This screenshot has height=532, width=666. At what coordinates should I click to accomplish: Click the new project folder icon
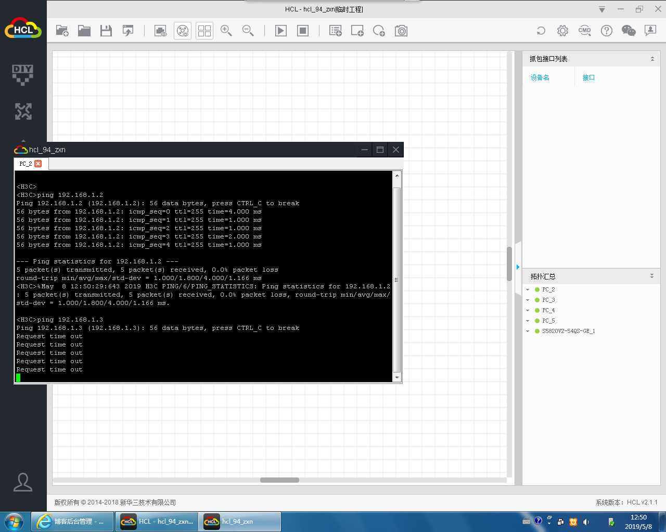(x=62, y=31)
